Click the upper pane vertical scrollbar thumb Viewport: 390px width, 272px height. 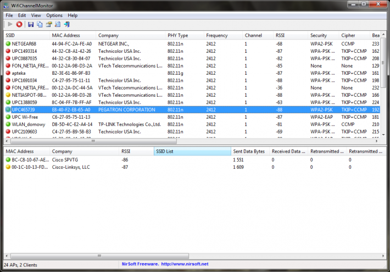coord(383,63)
